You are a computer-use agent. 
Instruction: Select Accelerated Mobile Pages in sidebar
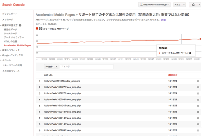pyautogui.click(x=17, y=46)
